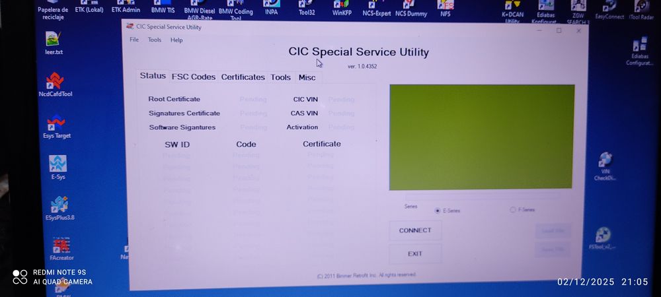661x297 pixels.
Task: Click the 2011 Bimmer Retrofit copyright text
Action: click(x=366, y=275)
